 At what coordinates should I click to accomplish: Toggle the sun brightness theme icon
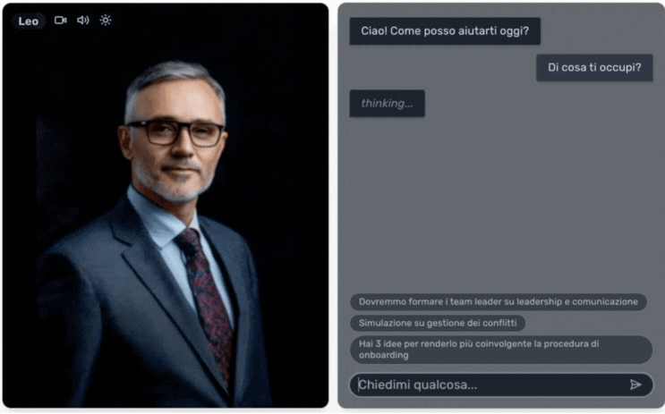106,21
